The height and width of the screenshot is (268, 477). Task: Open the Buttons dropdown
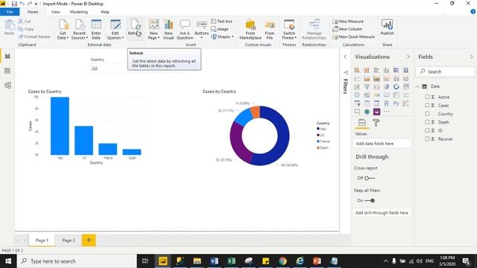point(202,30)
